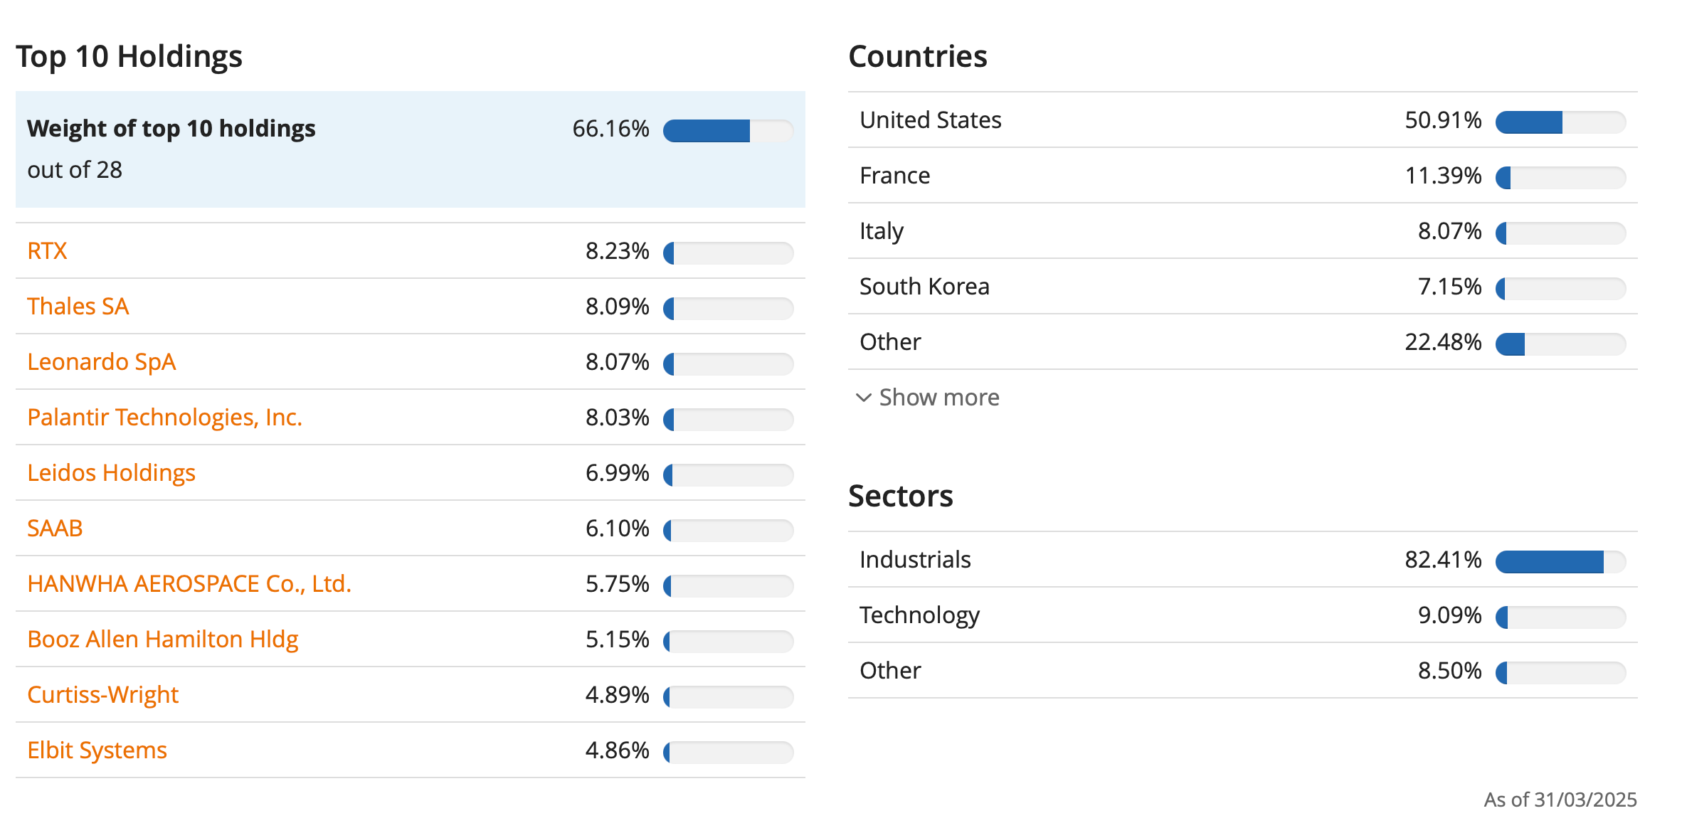
Task: Select the Leidos Holdings link
Action: 111,473
